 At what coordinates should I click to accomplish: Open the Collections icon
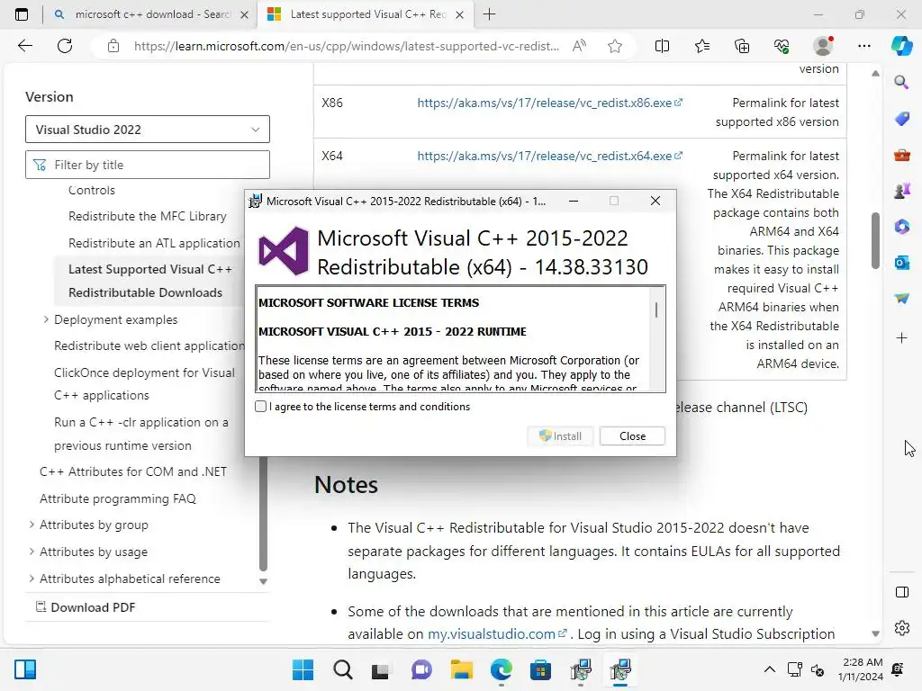click(x=742, y=46)
